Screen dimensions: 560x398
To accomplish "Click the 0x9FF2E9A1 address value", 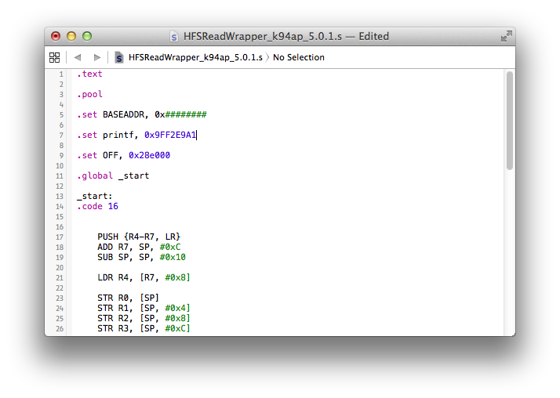I will (x=170, y=135).
